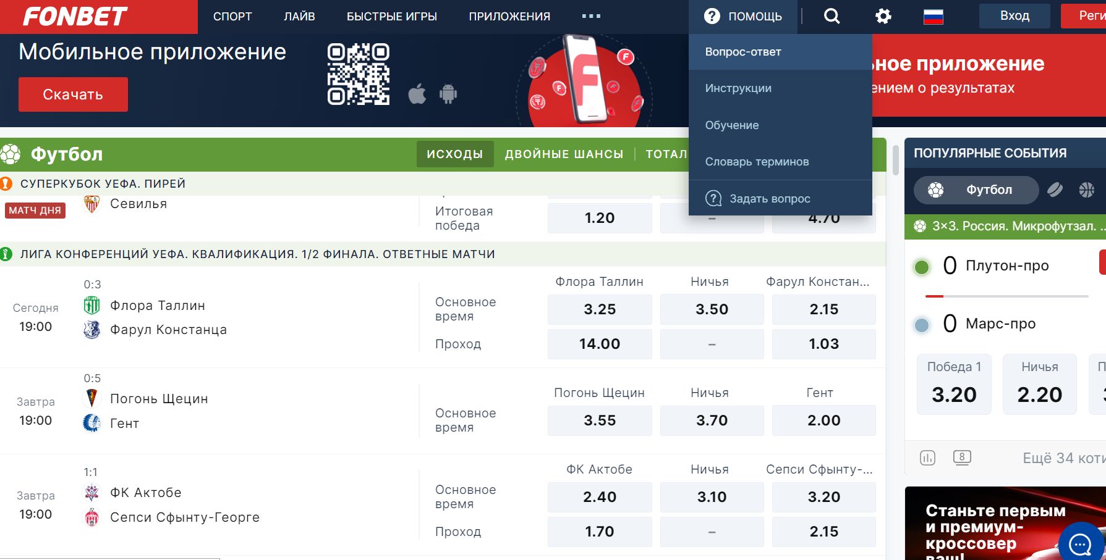Open Ещё 34 котировки link
The image size is (1106, 560).
click(x=1064, y=458)
